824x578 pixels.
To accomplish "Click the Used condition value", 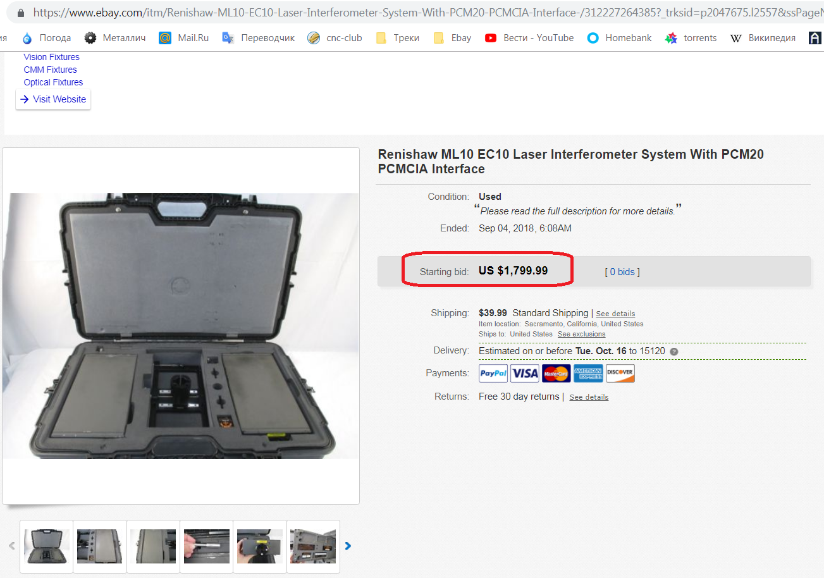I will pos(490,197).
